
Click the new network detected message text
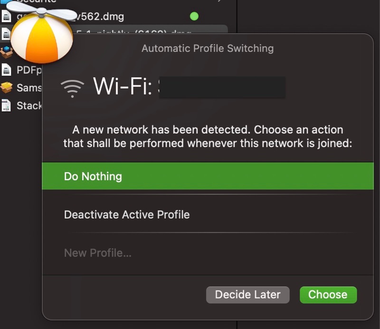click(x=208, y=136)
